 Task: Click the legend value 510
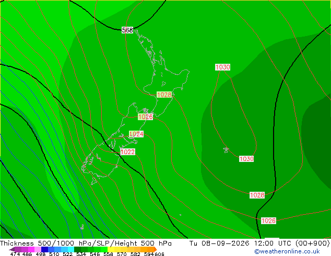tap(54, 254)
